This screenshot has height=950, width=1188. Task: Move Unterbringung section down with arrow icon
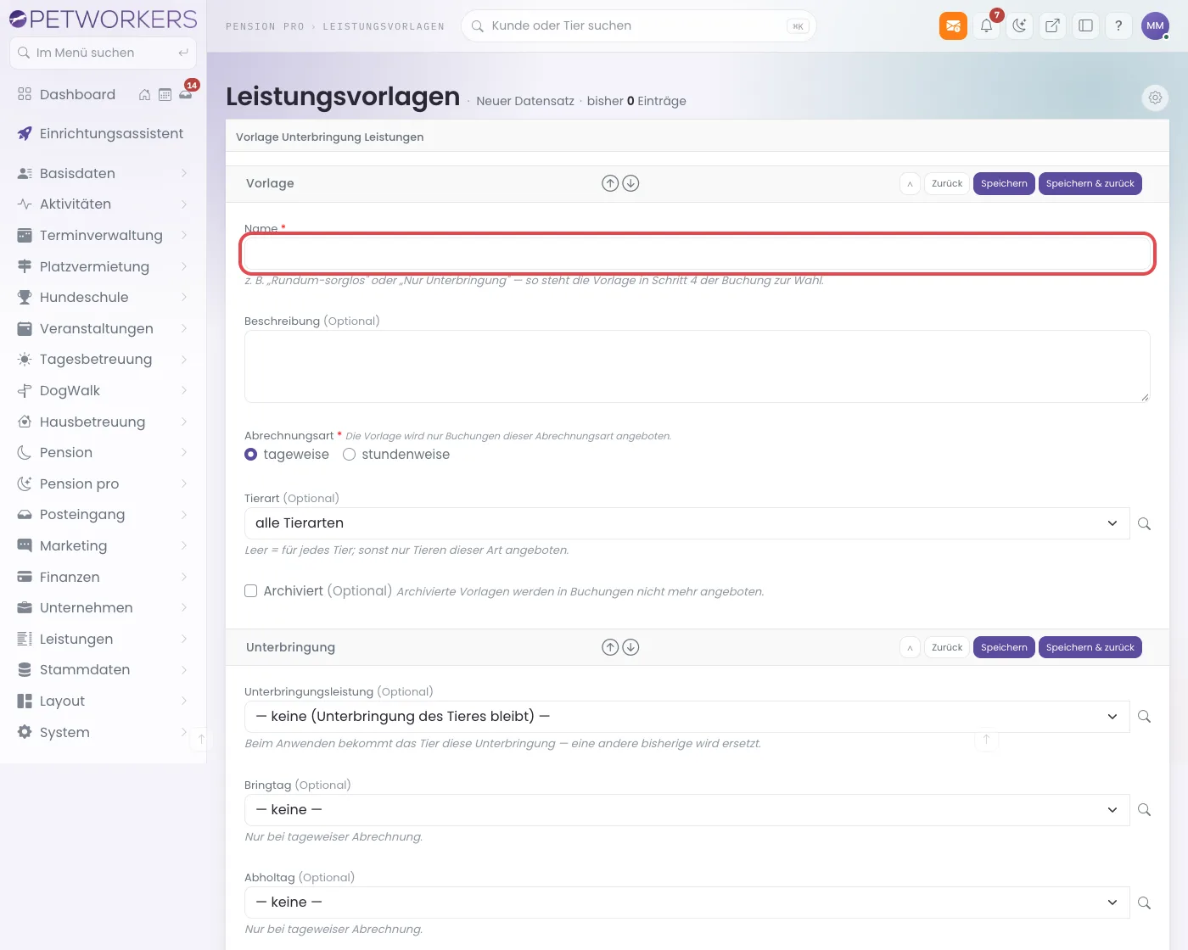630,647
